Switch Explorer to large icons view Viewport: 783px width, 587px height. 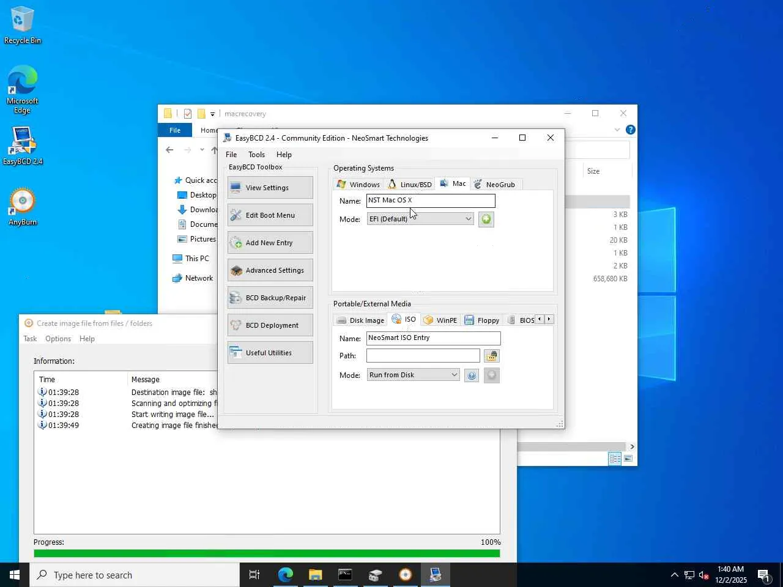(628, 459)
